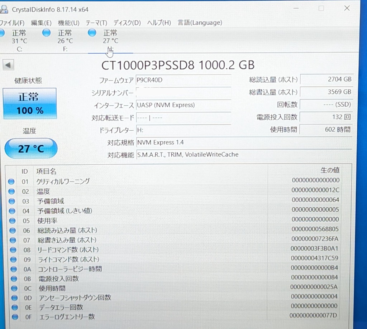
Task: Click the firmware field P9CR40D
Action: click(x=183, y=80)
